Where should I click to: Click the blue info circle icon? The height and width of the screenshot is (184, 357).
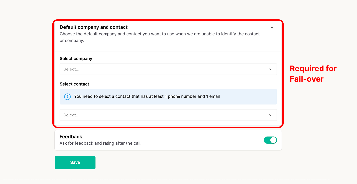pyautogui.click(x=67, y=97)
